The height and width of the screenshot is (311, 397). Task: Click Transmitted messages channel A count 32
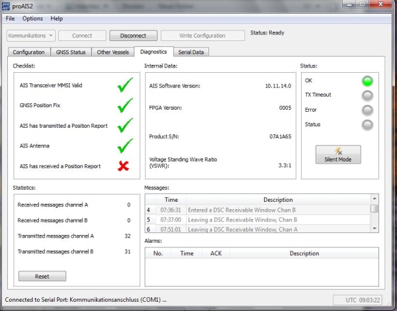click(128, 236)
